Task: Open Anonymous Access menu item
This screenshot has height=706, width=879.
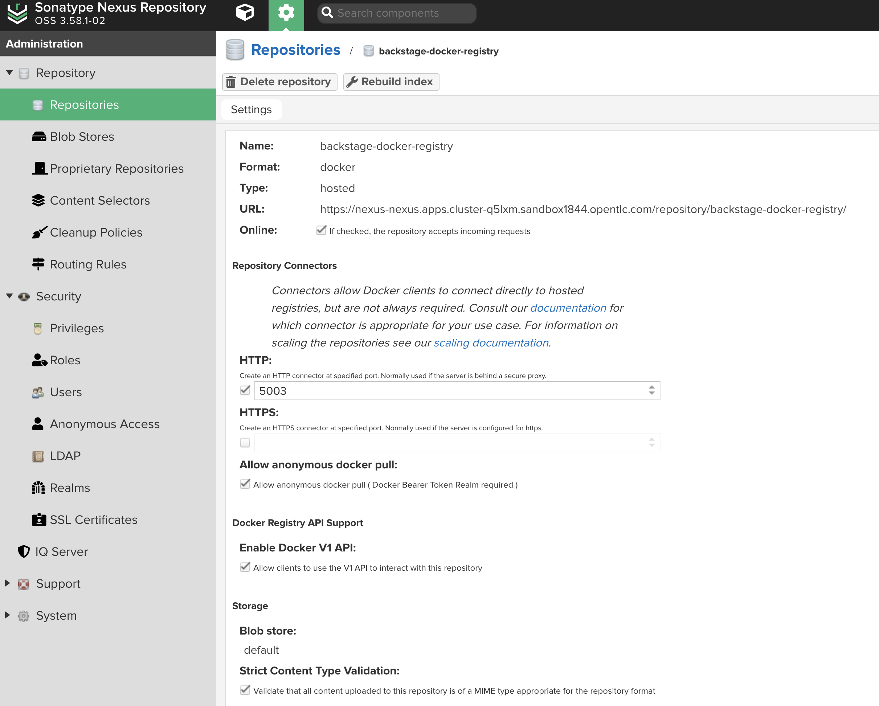Action: (105, 424)
